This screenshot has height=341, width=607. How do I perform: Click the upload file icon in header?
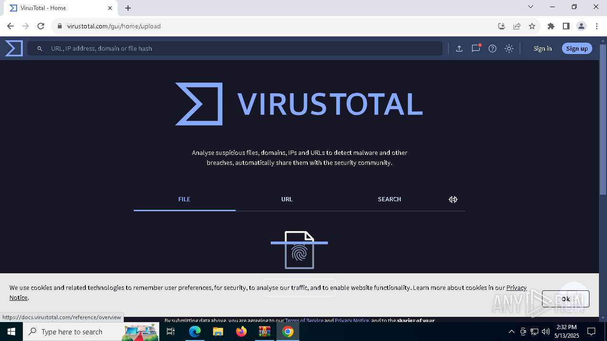[x=459, y=48]
